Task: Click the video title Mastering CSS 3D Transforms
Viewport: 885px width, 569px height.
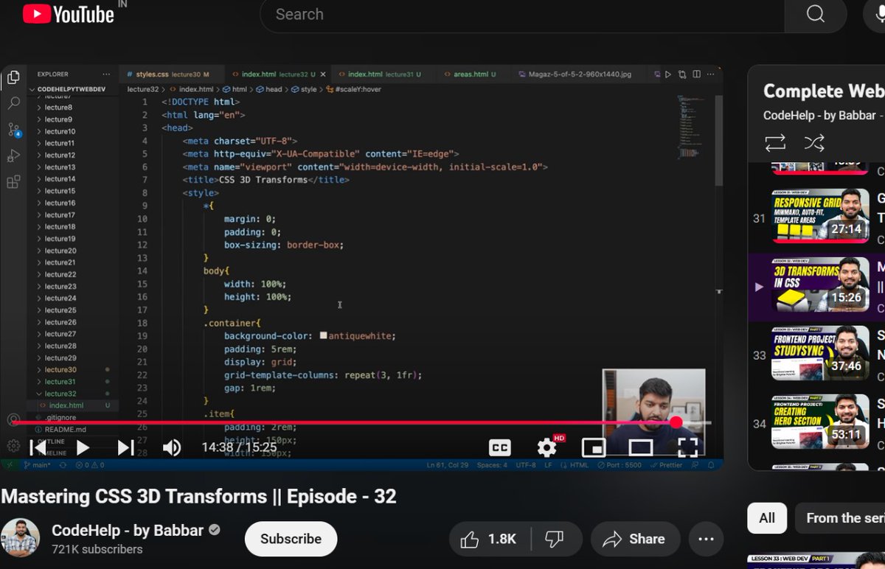Action: tap(199, 496)
